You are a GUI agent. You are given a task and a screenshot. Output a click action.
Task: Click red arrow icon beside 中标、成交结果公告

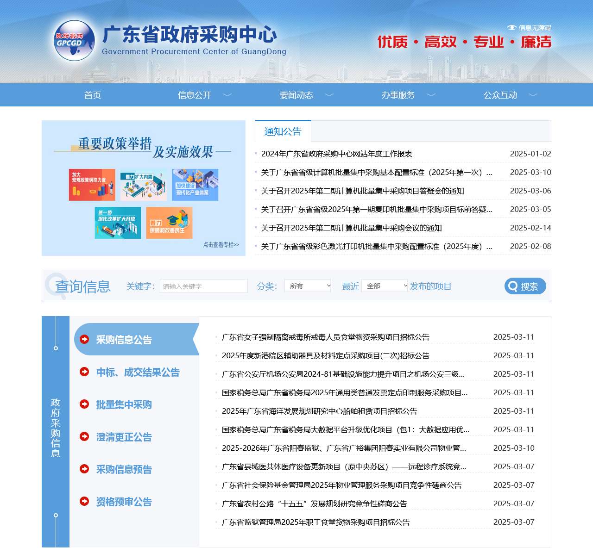click(84, 372)
